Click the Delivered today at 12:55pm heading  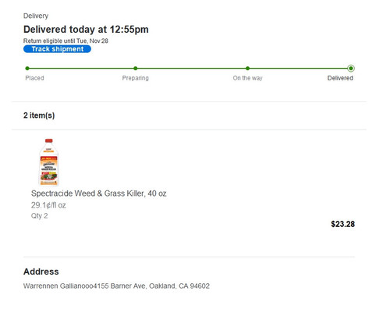click(86, 30)
